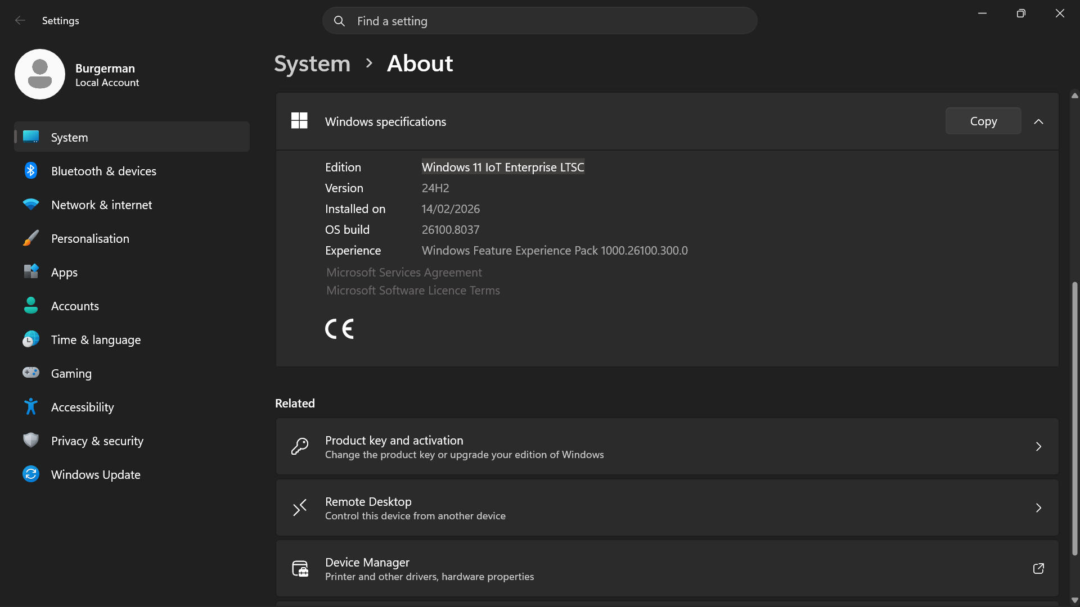Click the Burgerman profile avatar
1080x607 pixels.
point(40,74)
